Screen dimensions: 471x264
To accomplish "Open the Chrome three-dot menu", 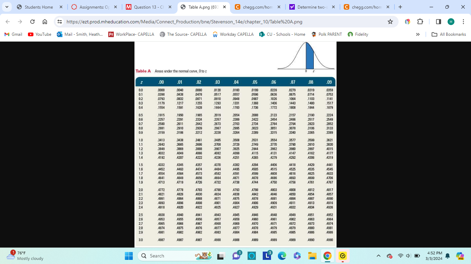I will point(464,21).
